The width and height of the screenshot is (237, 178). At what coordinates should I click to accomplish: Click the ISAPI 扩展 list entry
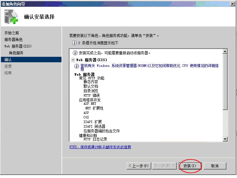pyautogui.click(x=92, y=122)
